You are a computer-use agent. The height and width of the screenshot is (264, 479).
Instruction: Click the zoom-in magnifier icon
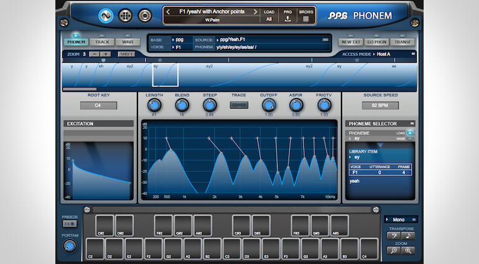click(x=408, y=250)
